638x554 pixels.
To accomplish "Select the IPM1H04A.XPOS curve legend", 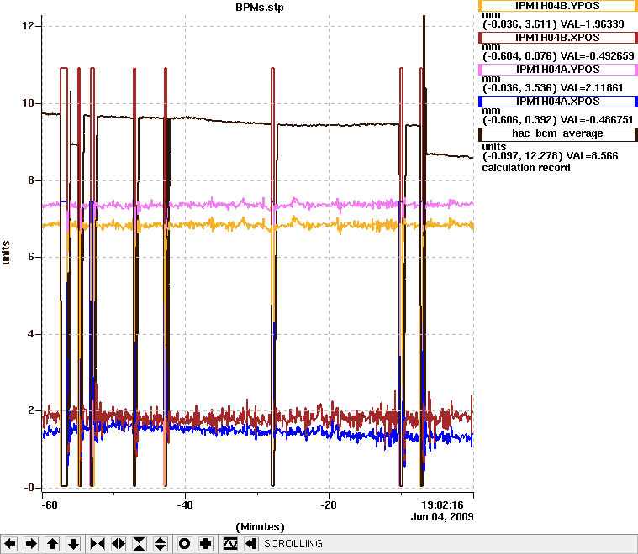I will pyautogui.click(x=558, y=102).
